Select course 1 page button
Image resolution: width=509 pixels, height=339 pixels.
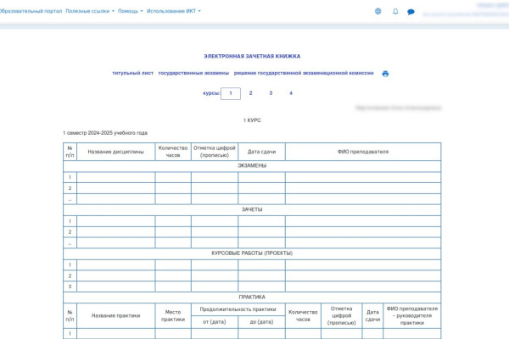(x=230, y=93)
